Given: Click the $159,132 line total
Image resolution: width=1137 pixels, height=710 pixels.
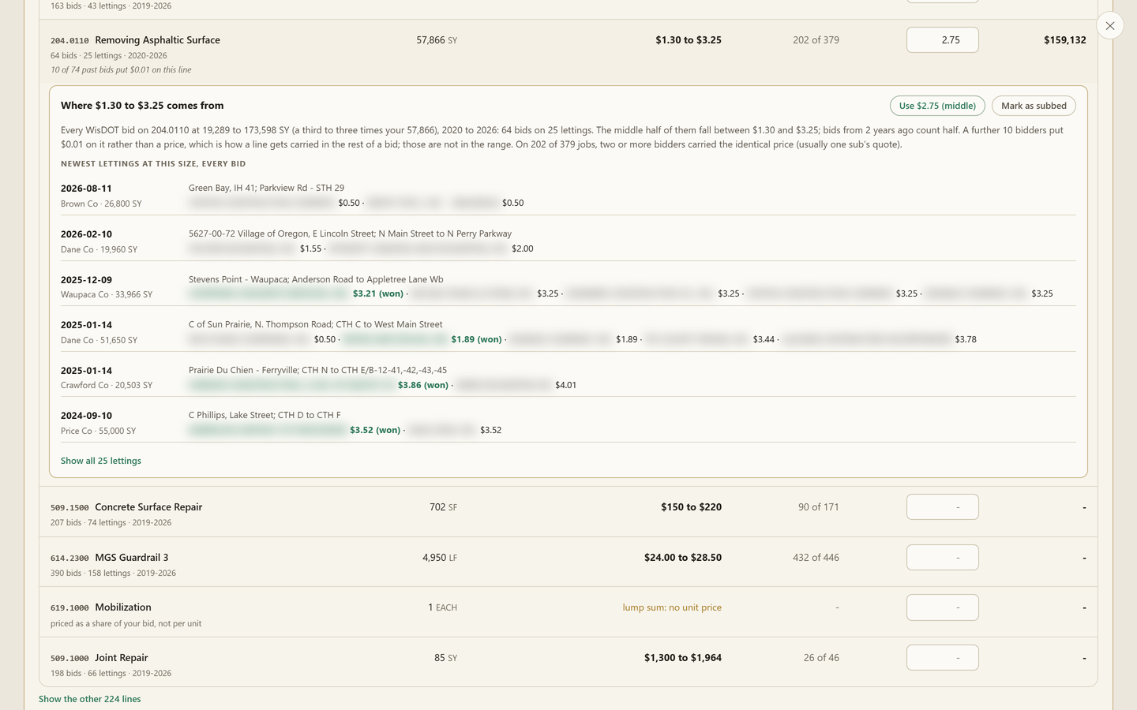Looking at the screenshot, I should click(x=1065, y=40).
